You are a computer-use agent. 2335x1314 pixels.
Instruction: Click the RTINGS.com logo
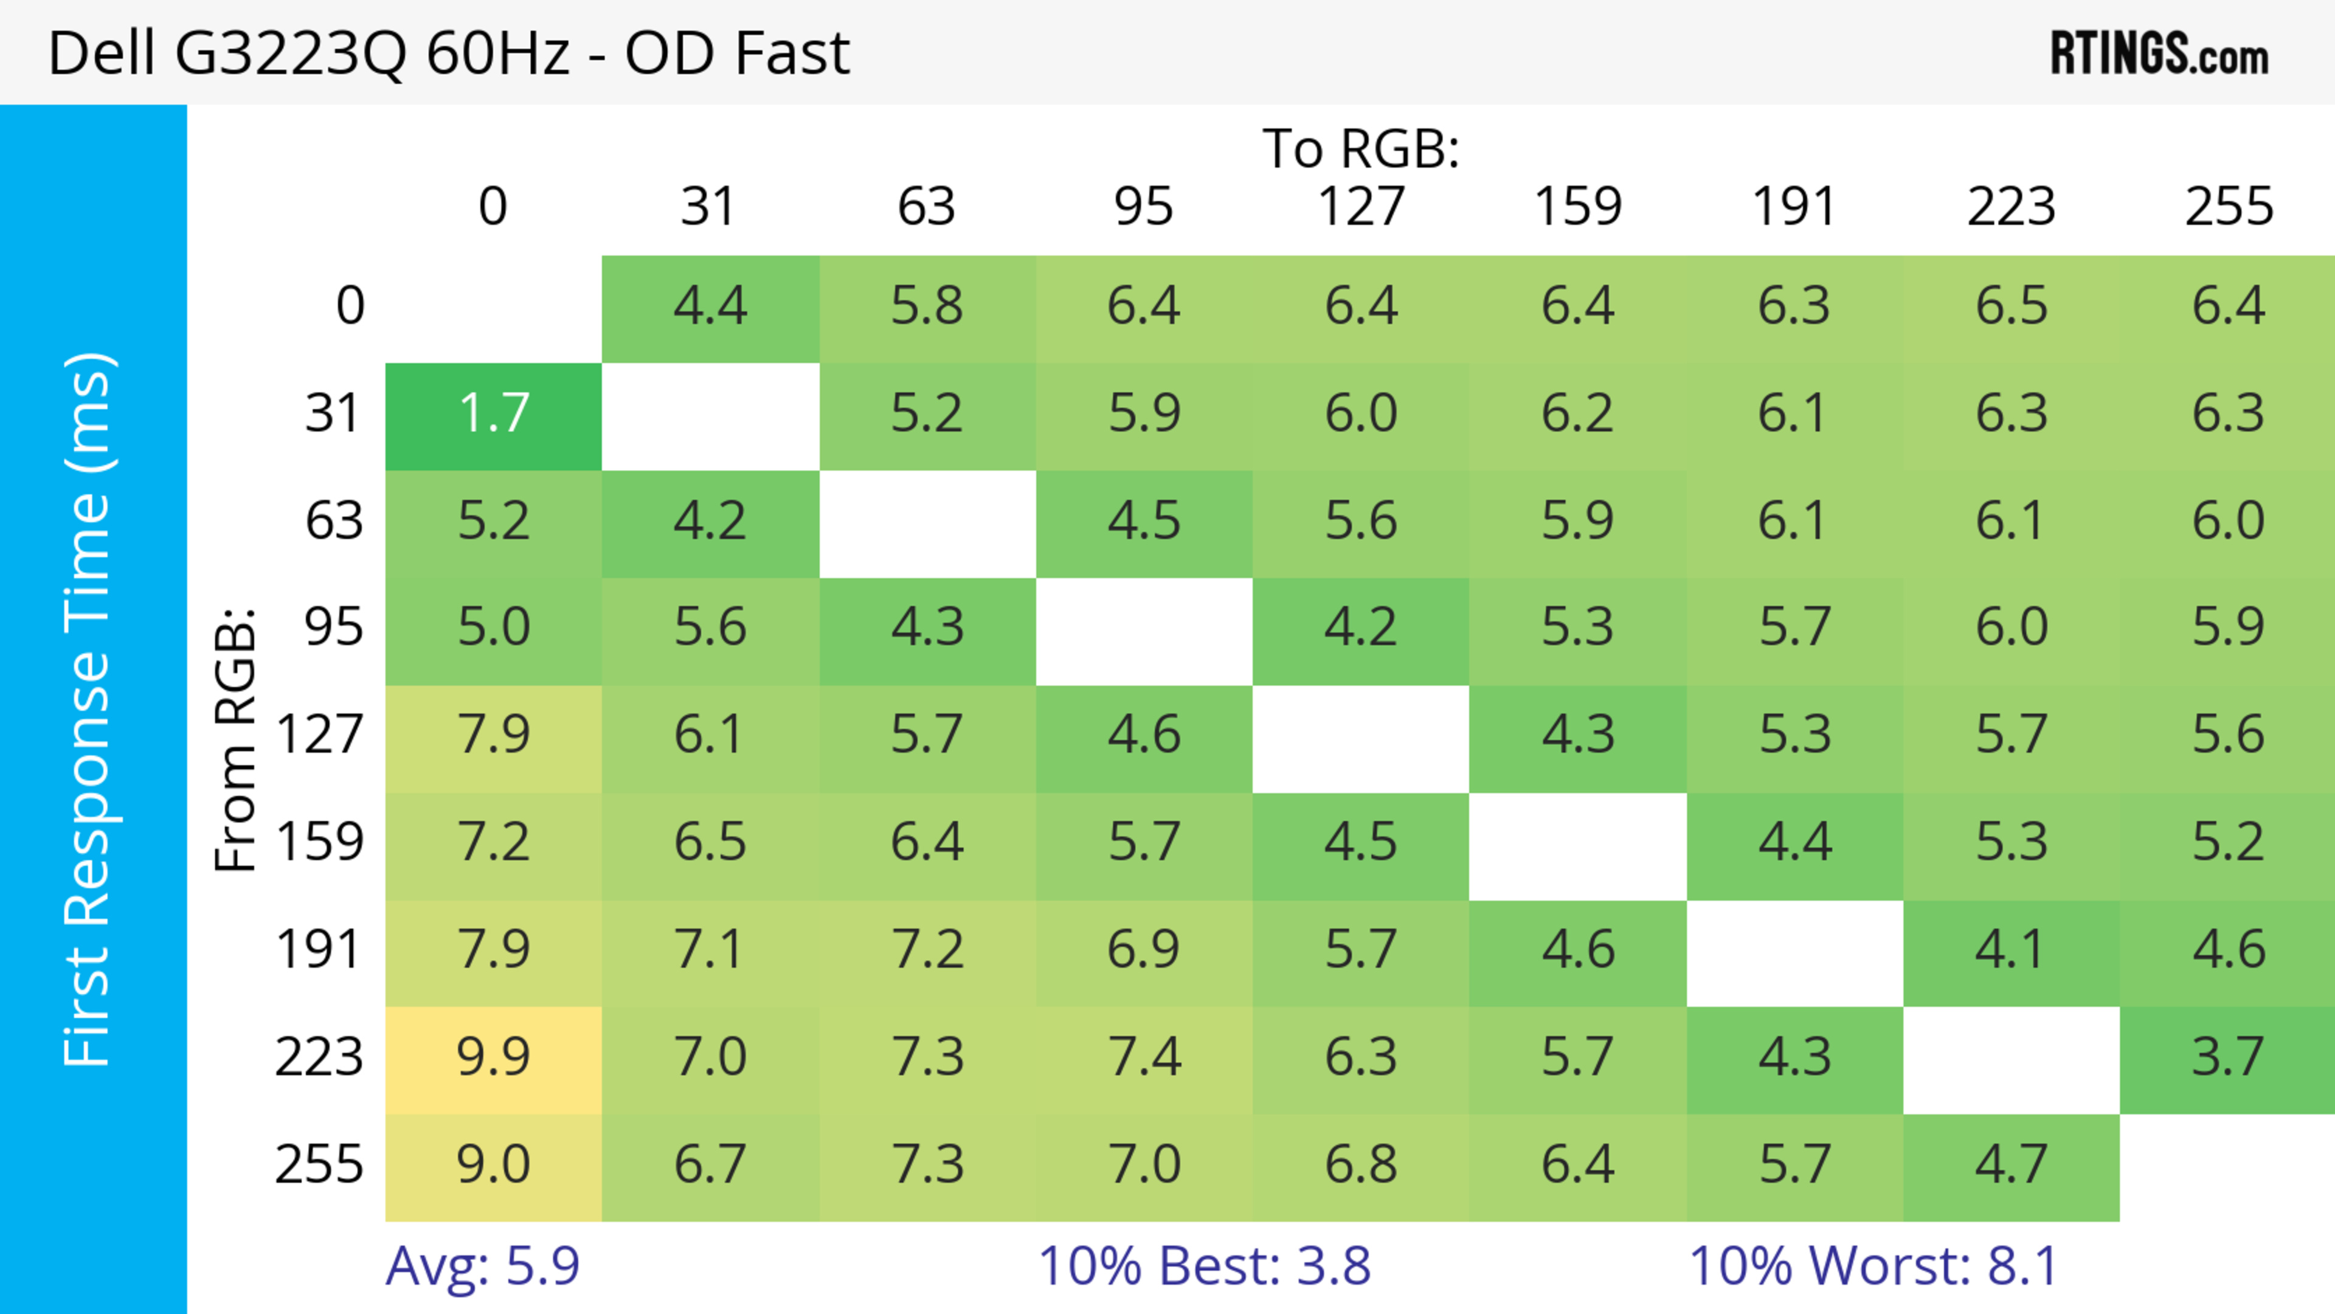click(x=2158, y=54)
